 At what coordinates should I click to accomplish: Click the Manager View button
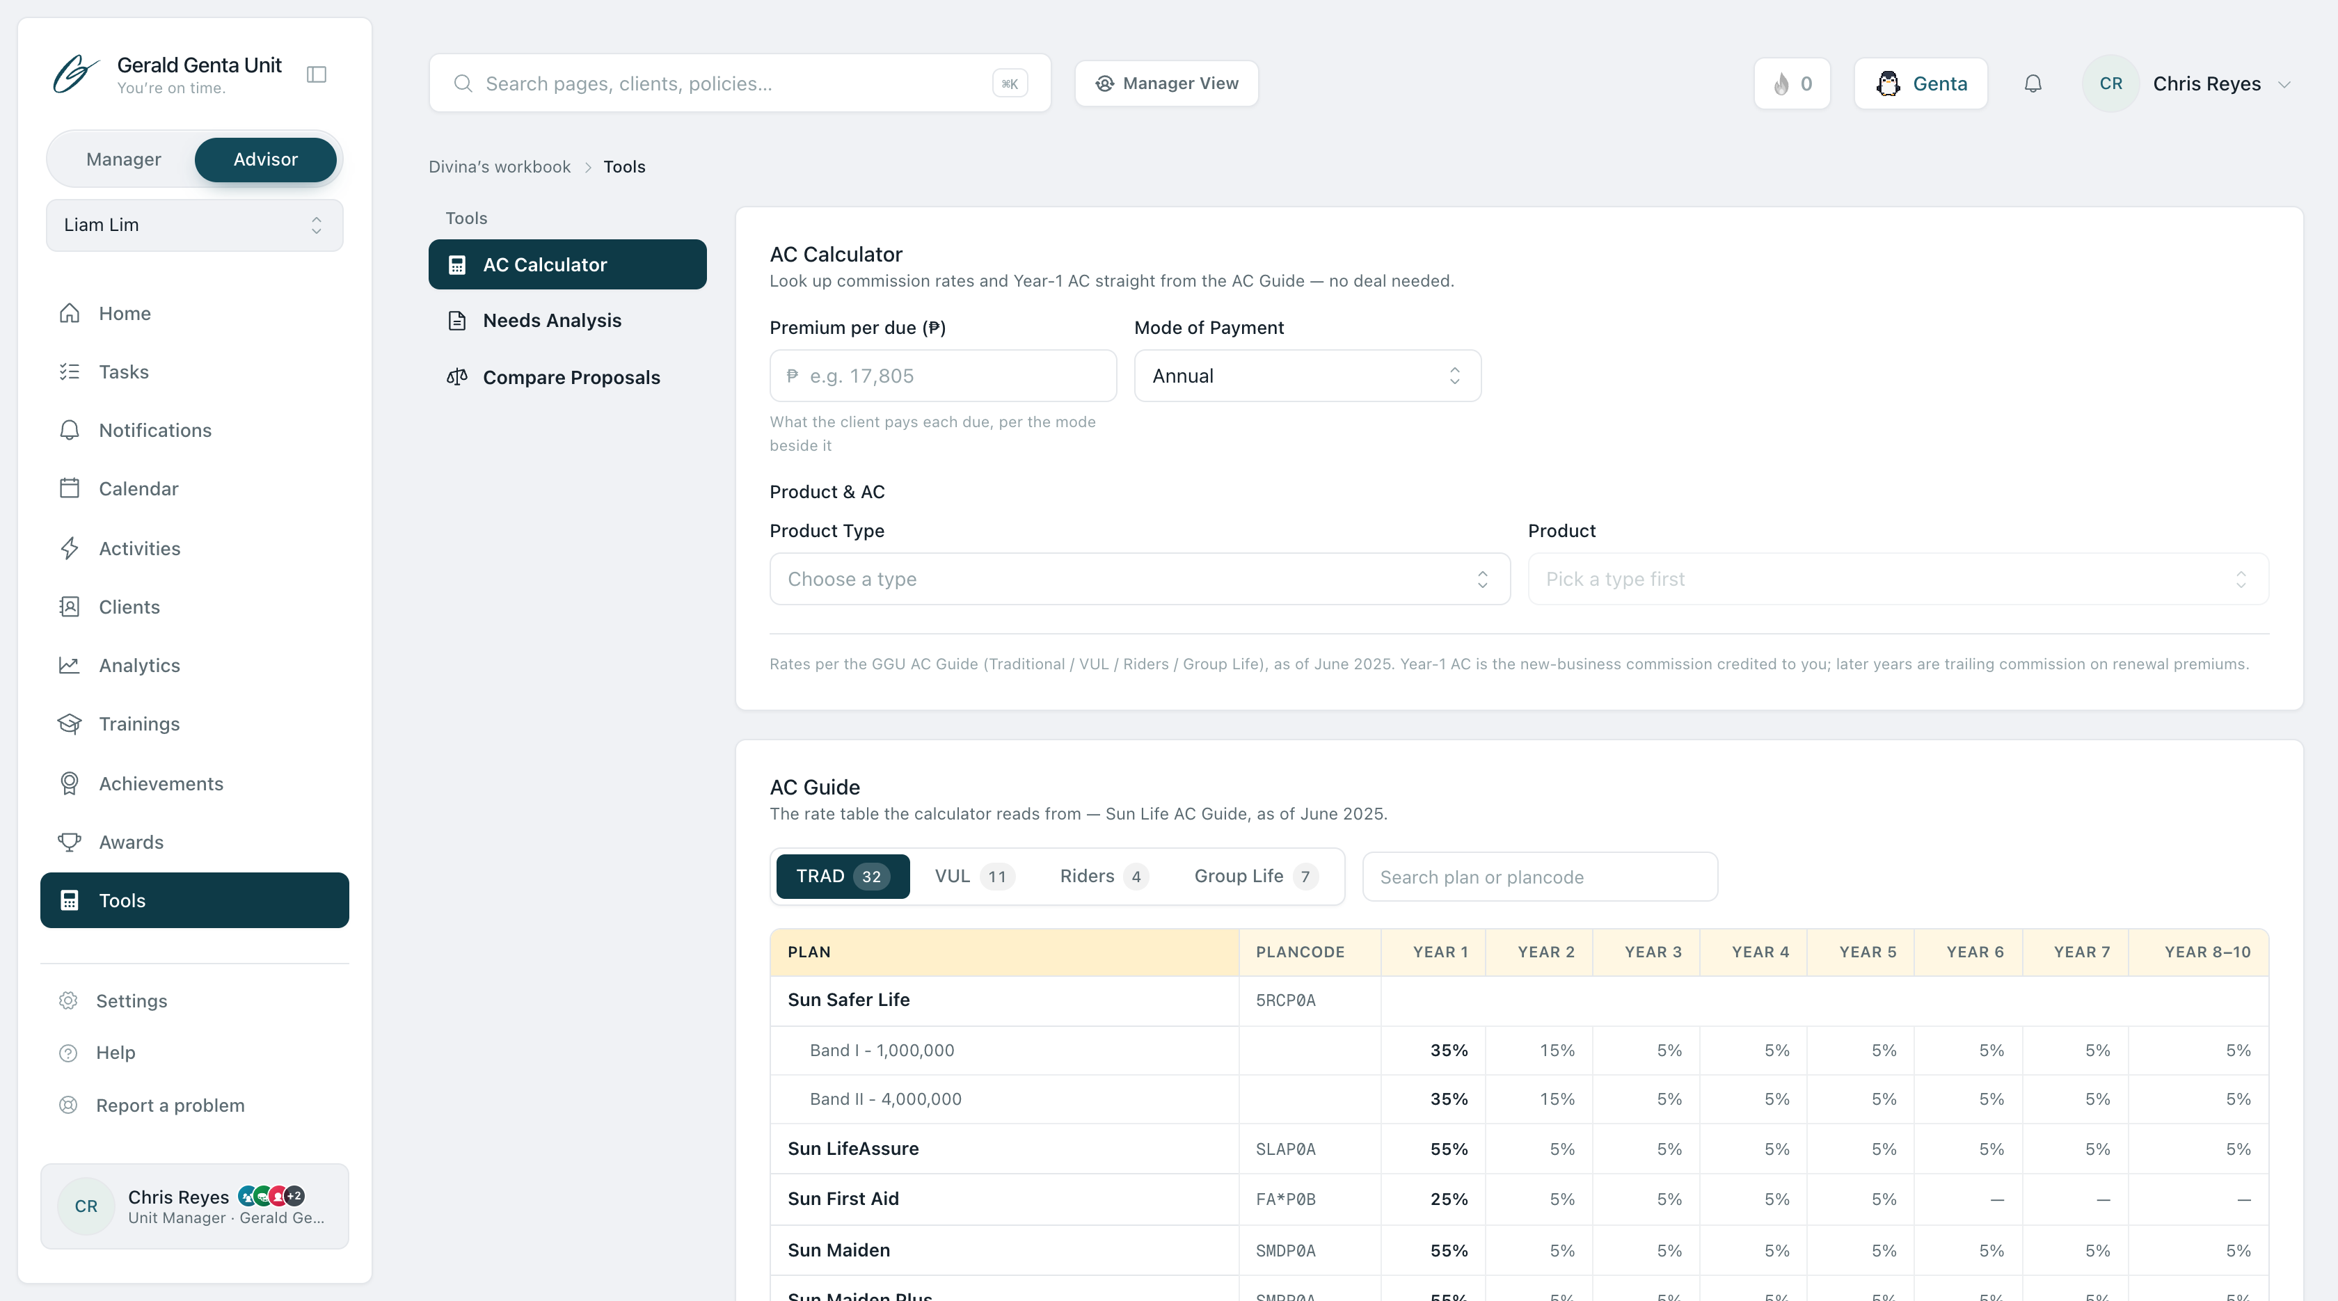[1166, 83]
